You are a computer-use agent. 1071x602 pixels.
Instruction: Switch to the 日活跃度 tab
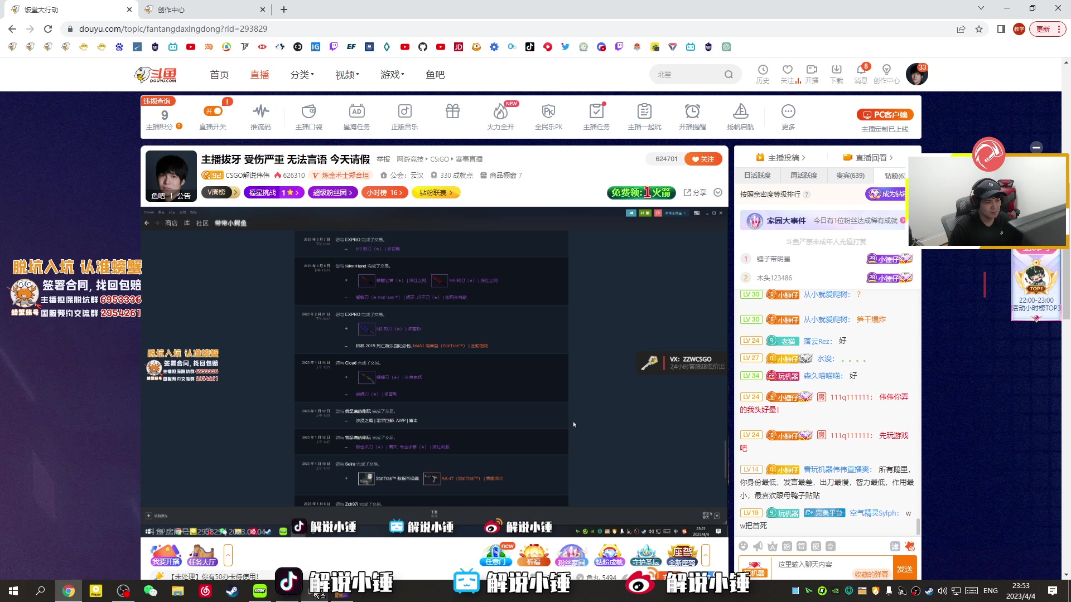[756, 175]
